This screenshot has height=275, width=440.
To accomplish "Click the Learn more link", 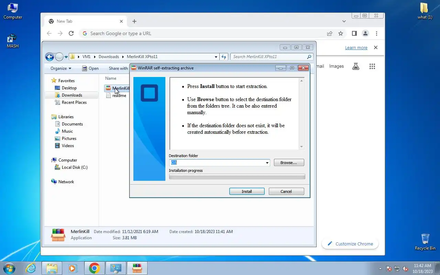I will click(356, 48).
